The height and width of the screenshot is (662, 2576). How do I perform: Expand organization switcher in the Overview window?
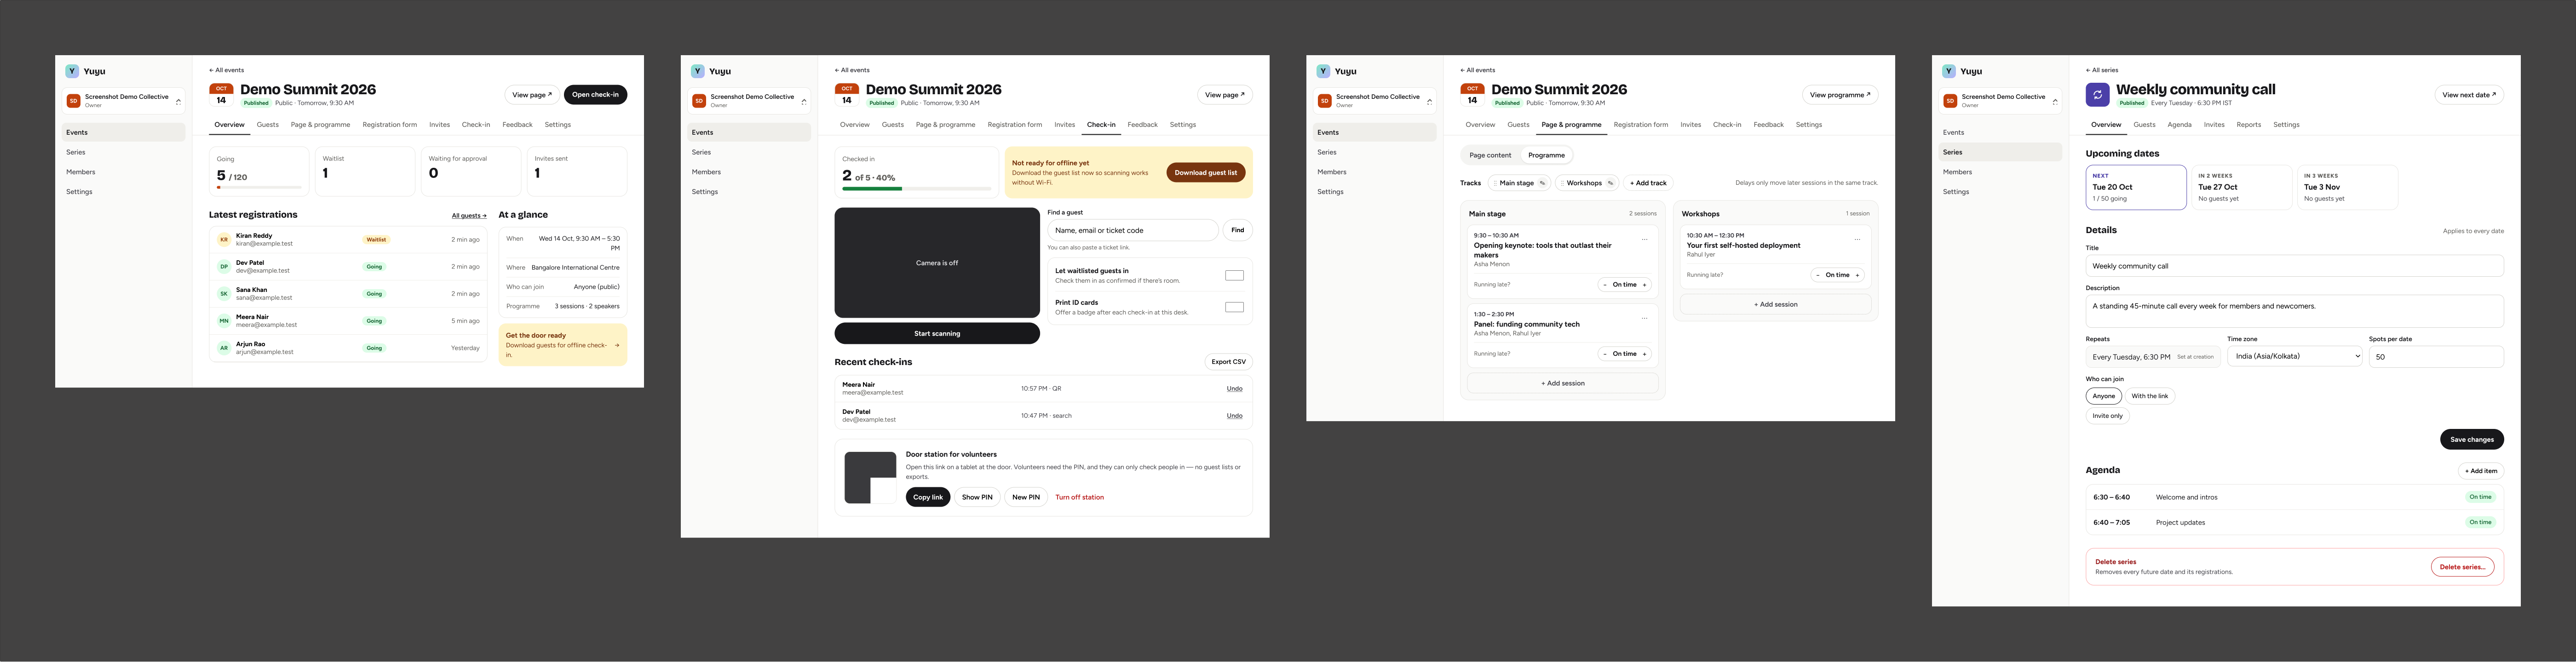(x=178, y=101)
